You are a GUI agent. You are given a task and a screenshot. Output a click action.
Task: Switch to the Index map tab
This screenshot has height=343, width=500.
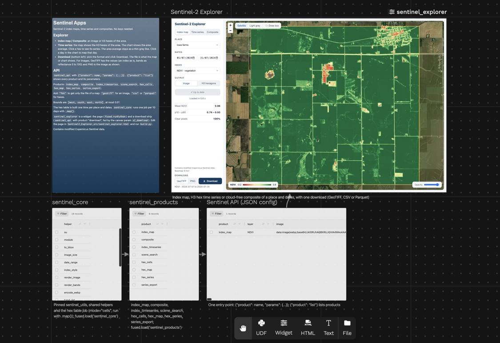click(182, 32)
